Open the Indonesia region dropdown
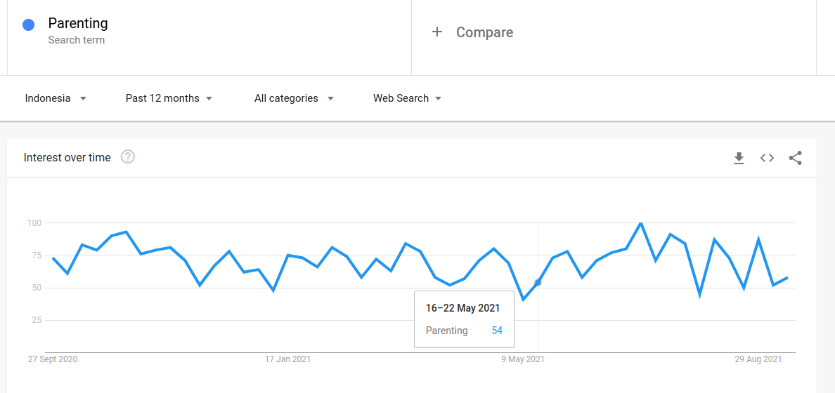The image size is (835, 393). pyautogui.click(x=56, y=98)
